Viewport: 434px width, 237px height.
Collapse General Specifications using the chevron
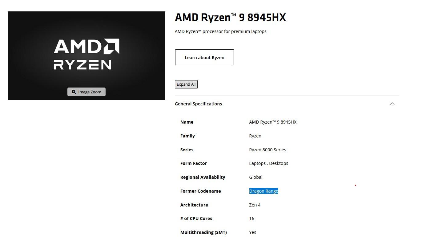(392, 104)
